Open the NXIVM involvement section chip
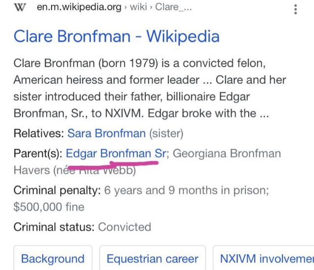 click(x=263, y=258)
